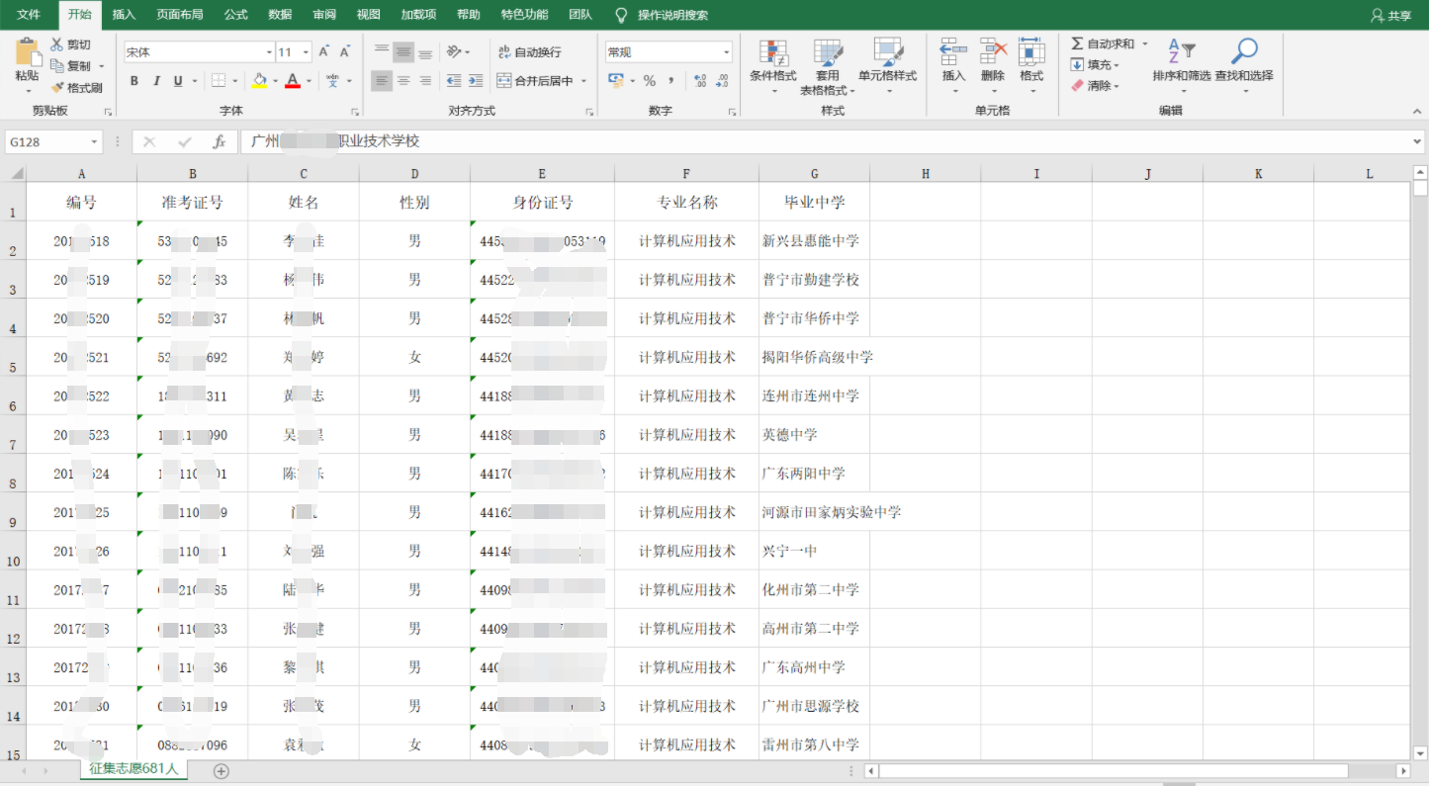Add a new sheet with the plus icon
Image resolution: width=1429 pixels, height=786 pixels.
pos(222,771)
